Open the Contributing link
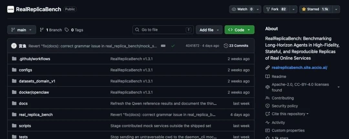 283,98
